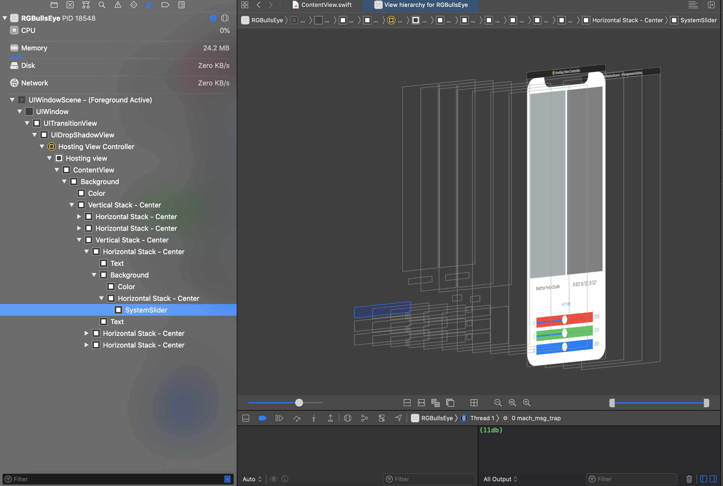This screenshot has width=723, height=486.
Task: Click the Debug Memory Graph icon
Action: tap(364, 418)
